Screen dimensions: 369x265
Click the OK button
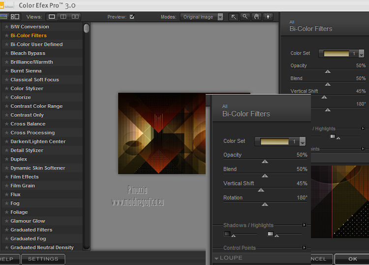tap(352, 259)
